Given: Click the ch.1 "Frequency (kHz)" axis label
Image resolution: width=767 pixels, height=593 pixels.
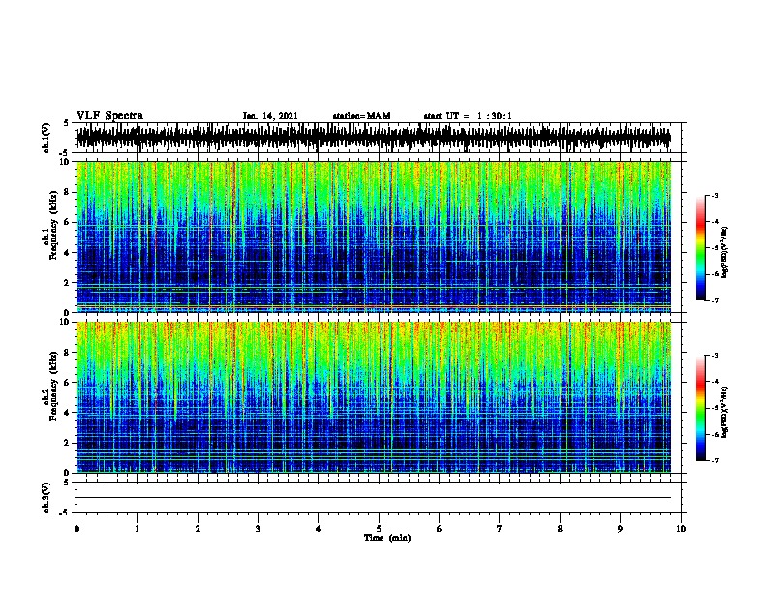Looking at the screenshot, I should click(53, 225).
